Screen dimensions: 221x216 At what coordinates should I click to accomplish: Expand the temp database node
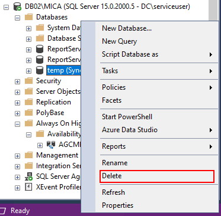point(28,71)
